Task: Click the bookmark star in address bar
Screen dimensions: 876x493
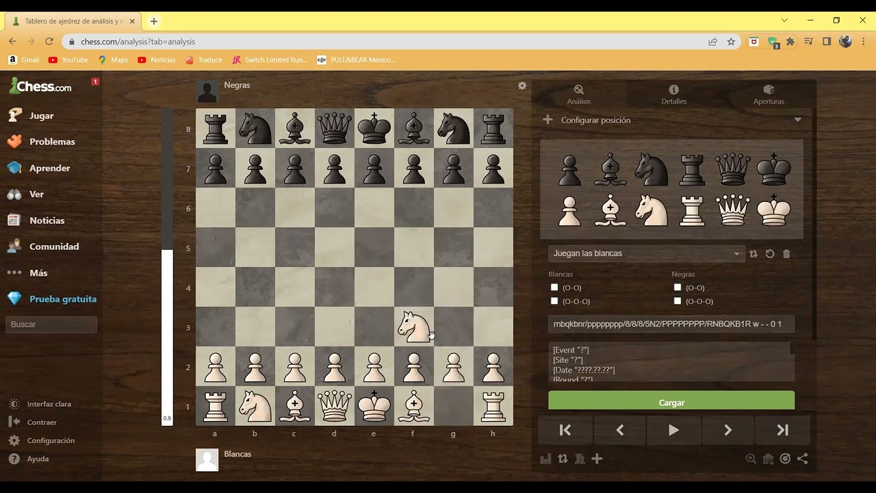Action: [x=731, y=42]
